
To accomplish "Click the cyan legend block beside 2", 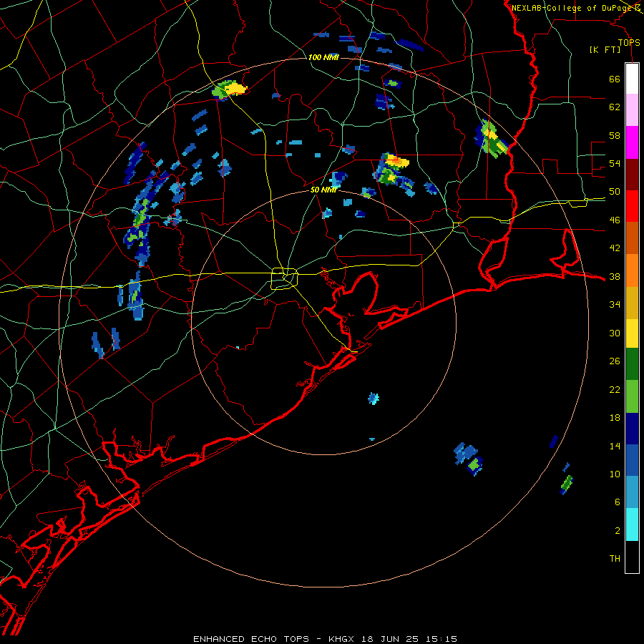I will 632,525.
